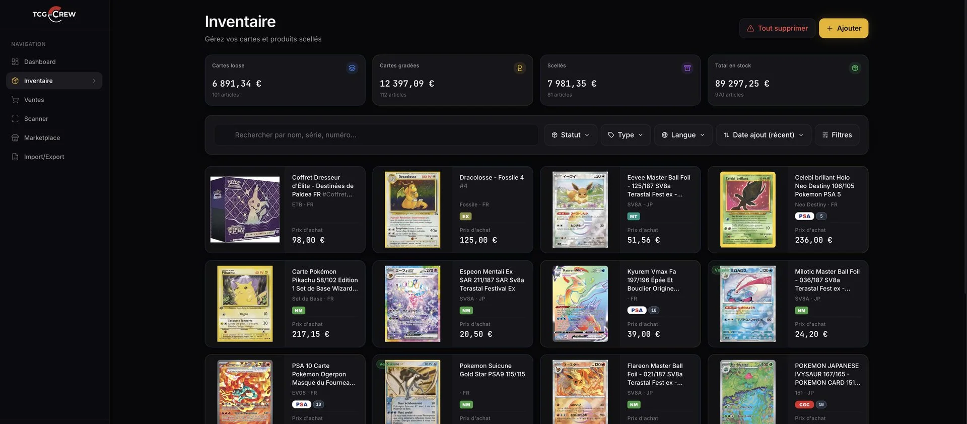The height and width of the screenshot is (424, 967).
Task: Click the CGC badge on Ivysaur card
Action: [804, 404]
